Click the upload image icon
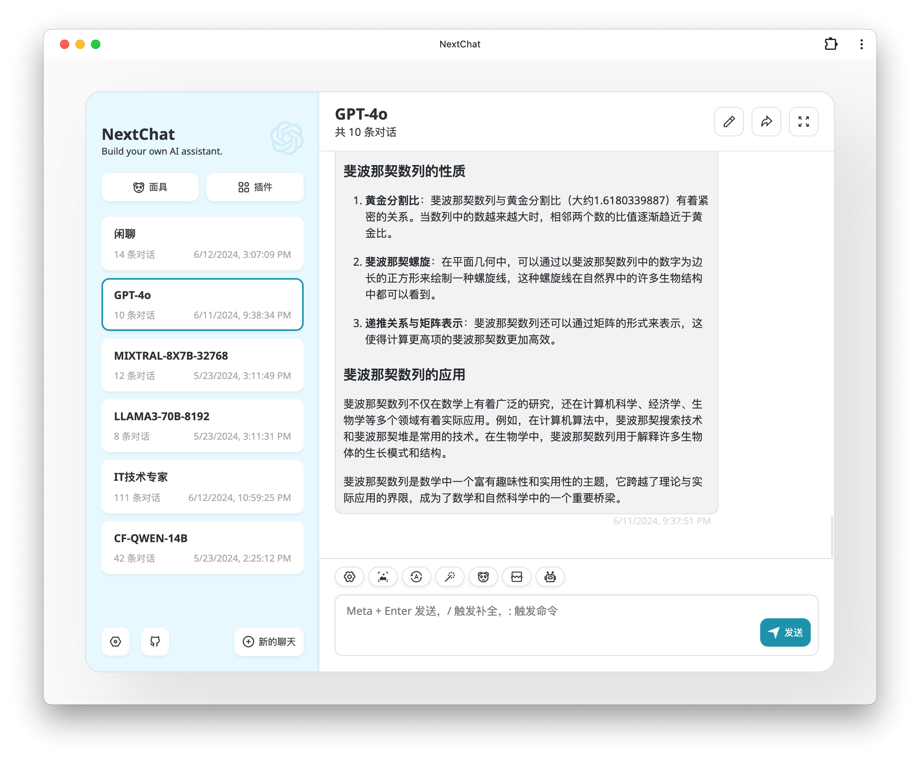 pyautogui.click(x=383, y=577)
